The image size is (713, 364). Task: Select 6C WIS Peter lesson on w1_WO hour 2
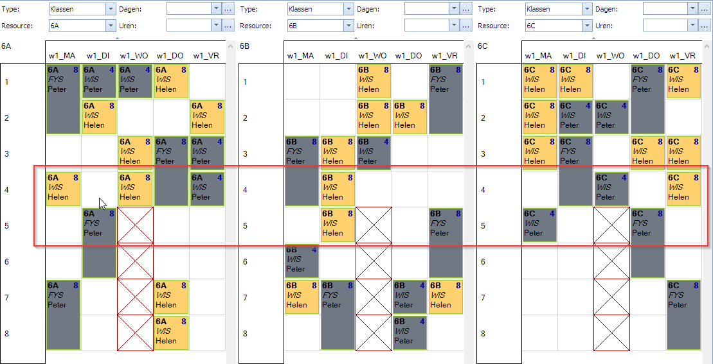[611, 117]
